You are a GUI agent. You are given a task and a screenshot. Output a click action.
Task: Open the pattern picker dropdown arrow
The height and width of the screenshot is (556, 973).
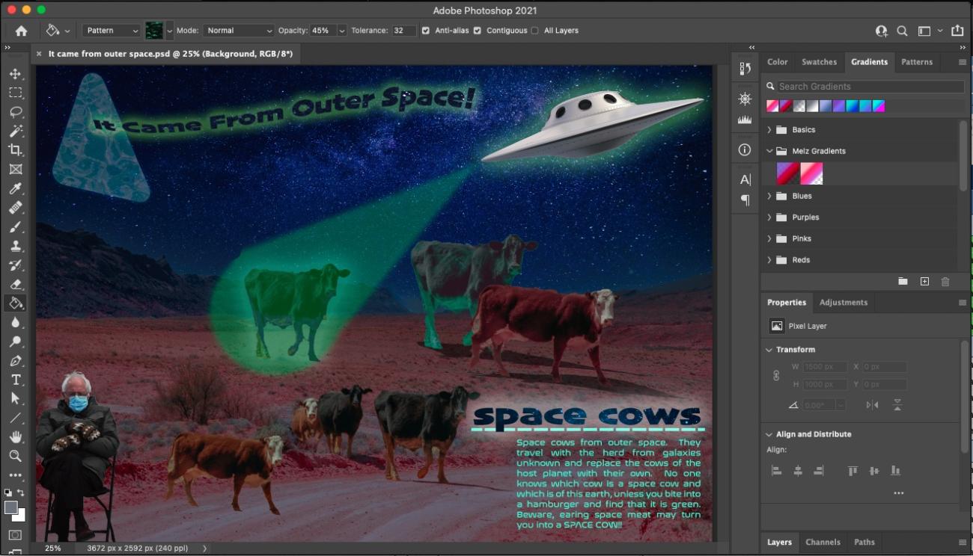169,31
